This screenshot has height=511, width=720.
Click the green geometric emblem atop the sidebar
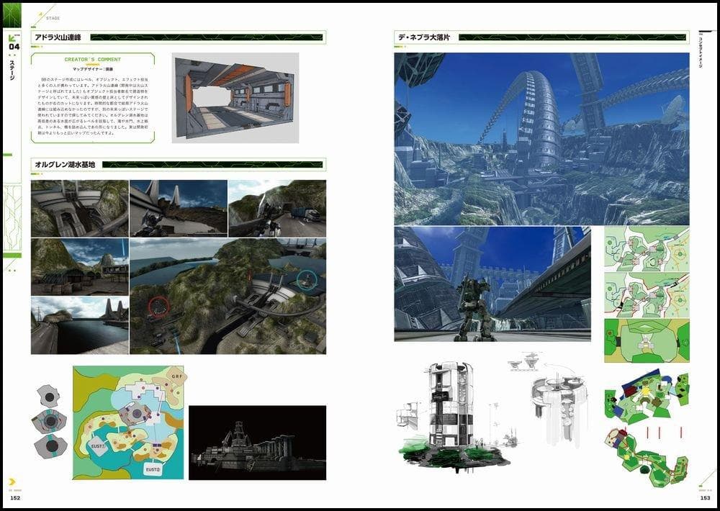click(x=12, y=13)
